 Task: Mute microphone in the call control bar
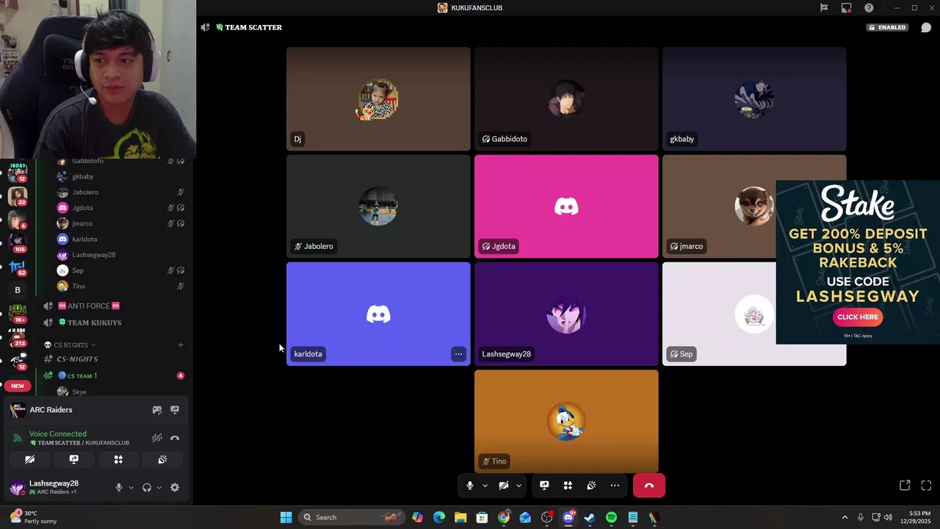point(470,486)
